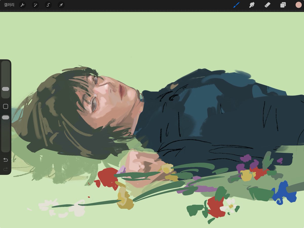
Task: Activate the Selection S-ribbon tool
Action: click(x=48, y=5)
